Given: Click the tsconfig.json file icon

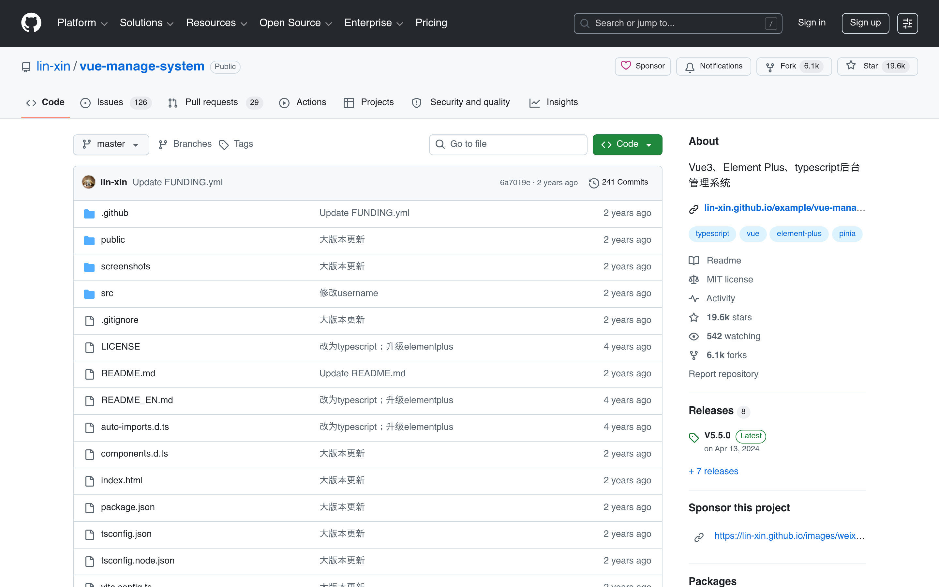Looking at the screenshot, I should coord(90,534).
